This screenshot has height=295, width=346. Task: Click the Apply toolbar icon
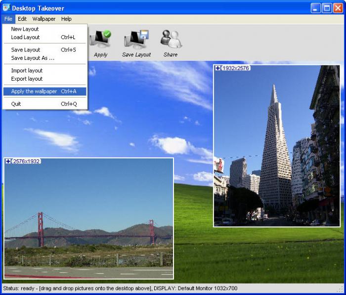[x=101, y=40]
